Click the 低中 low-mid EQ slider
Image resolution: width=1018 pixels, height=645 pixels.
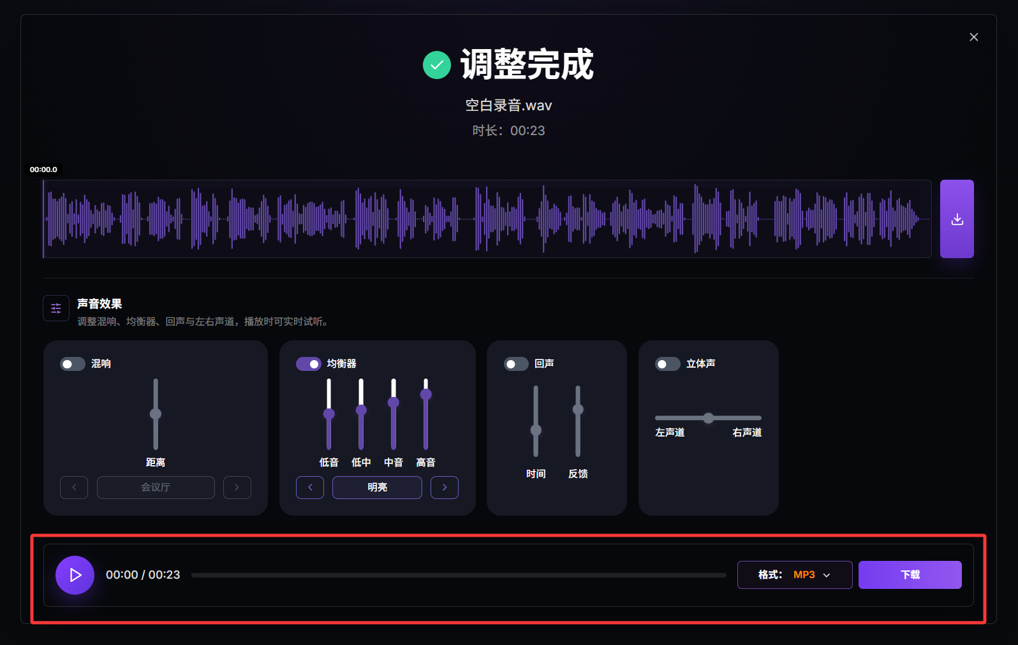pyautogui.click(x=361, y=414)
